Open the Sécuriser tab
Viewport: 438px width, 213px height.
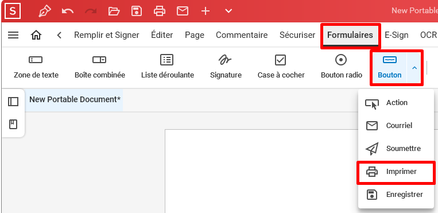click(297, 35)
